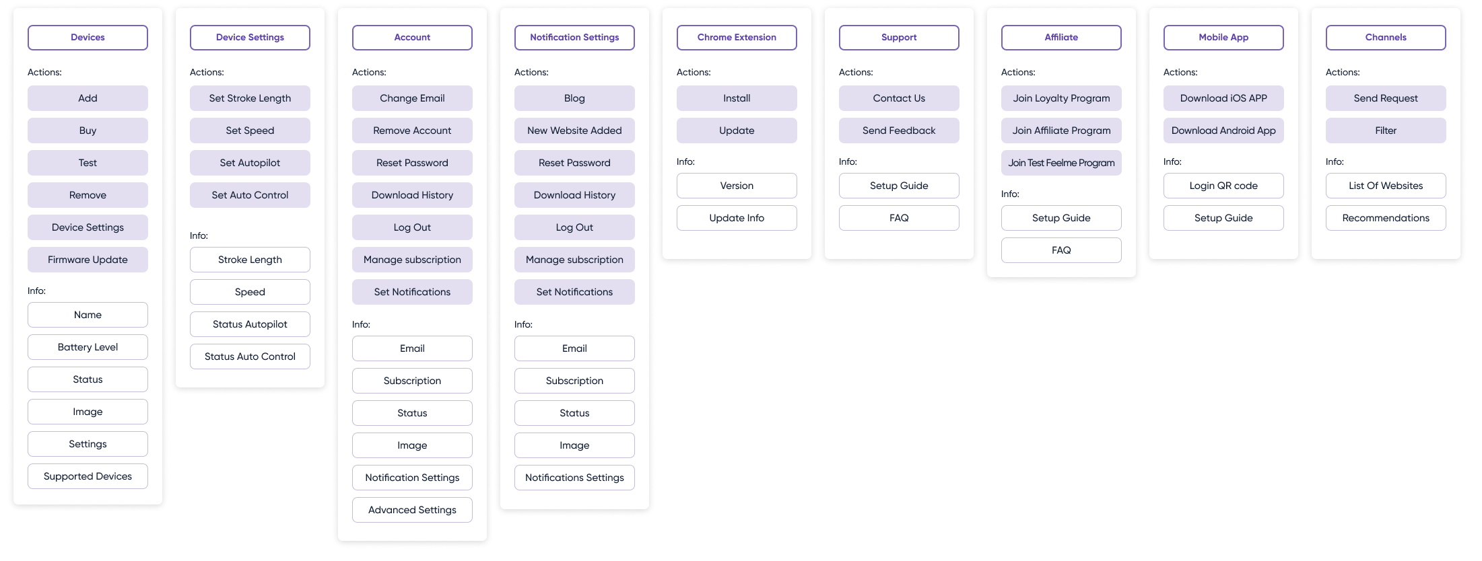
Task: Click Join Loyalty Program button
Action: coord(1061,98)
